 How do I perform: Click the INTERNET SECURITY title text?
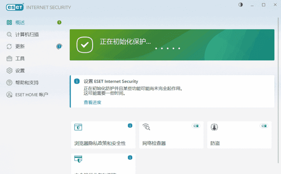(49, 7)
